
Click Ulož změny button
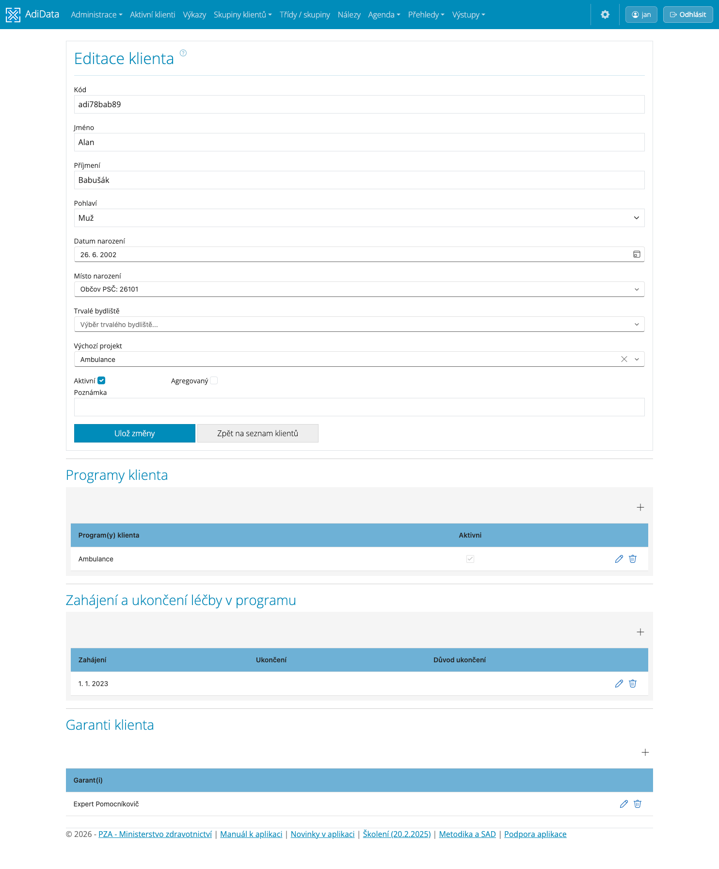(135, 433)
